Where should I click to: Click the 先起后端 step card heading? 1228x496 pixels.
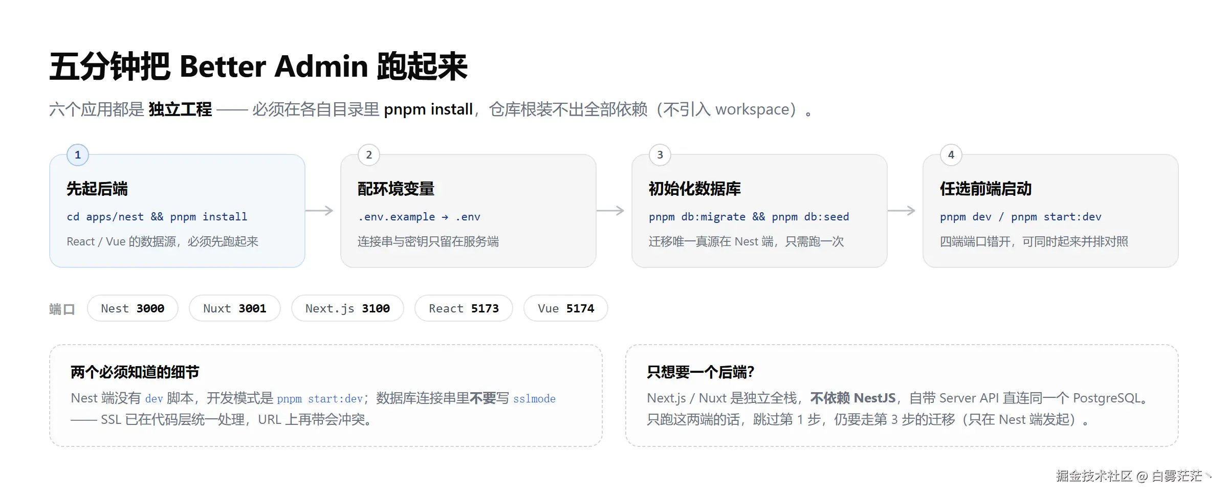pyautogui.click(x=97, y=189)
